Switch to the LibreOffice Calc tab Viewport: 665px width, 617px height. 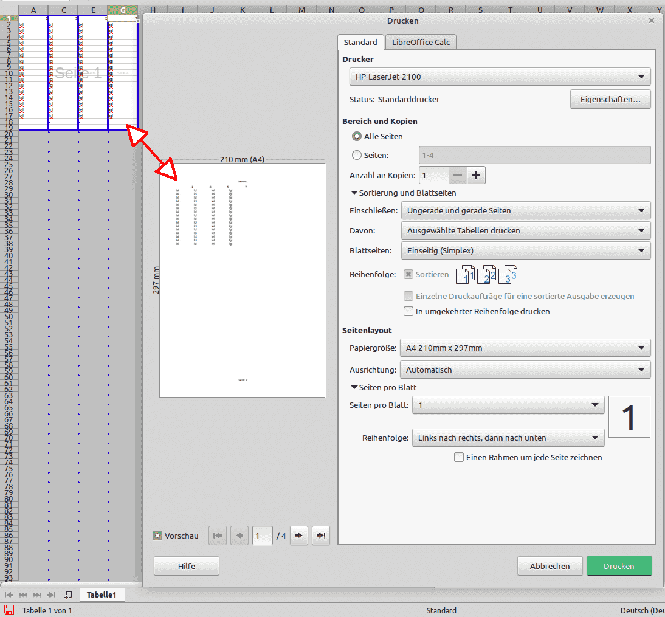point(421,42)
